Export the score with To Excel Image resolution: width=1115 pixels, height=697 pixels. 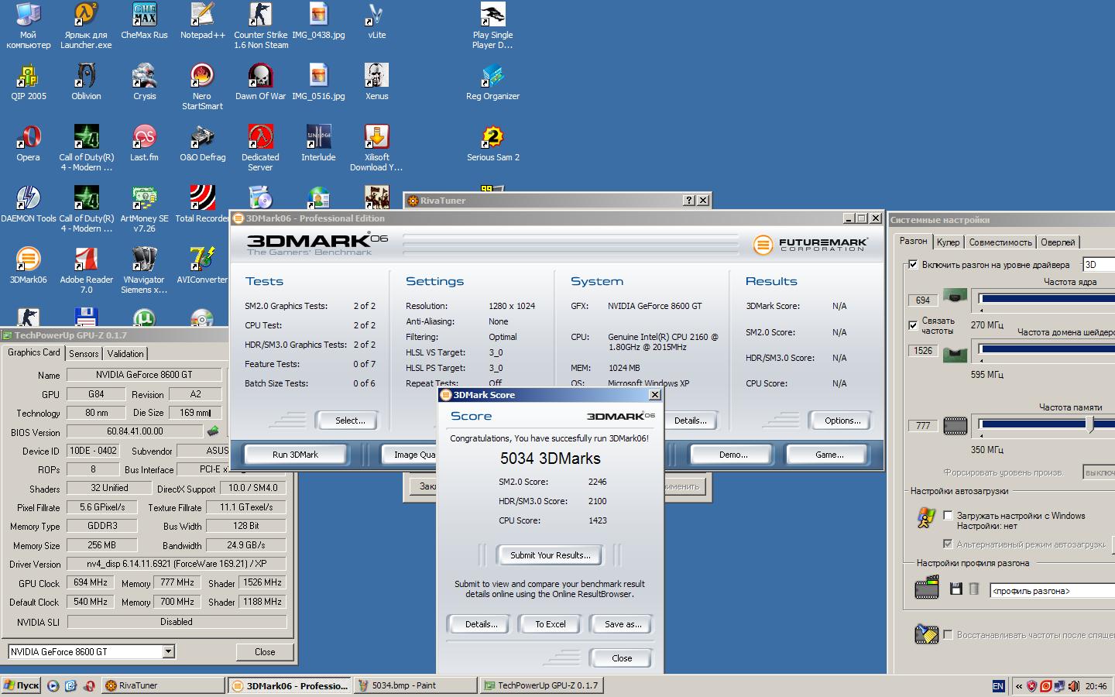pos(551,624)
